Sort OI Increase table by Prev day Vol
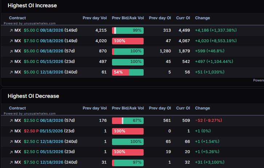 pyautogui.click(x=95, y=18)
